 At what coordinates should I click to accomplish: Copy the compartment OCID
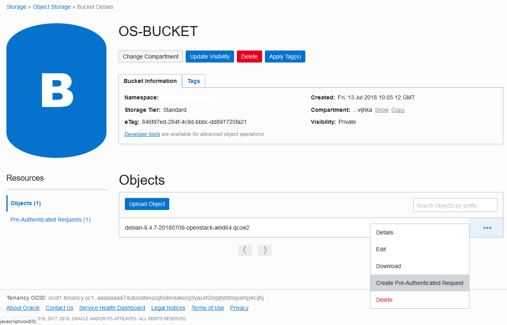point(398,110)
